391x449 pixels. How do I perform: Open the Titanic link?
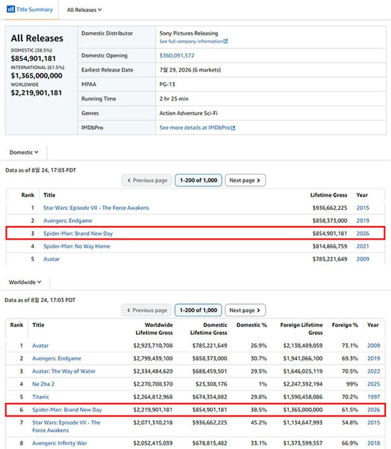[40, 397]
